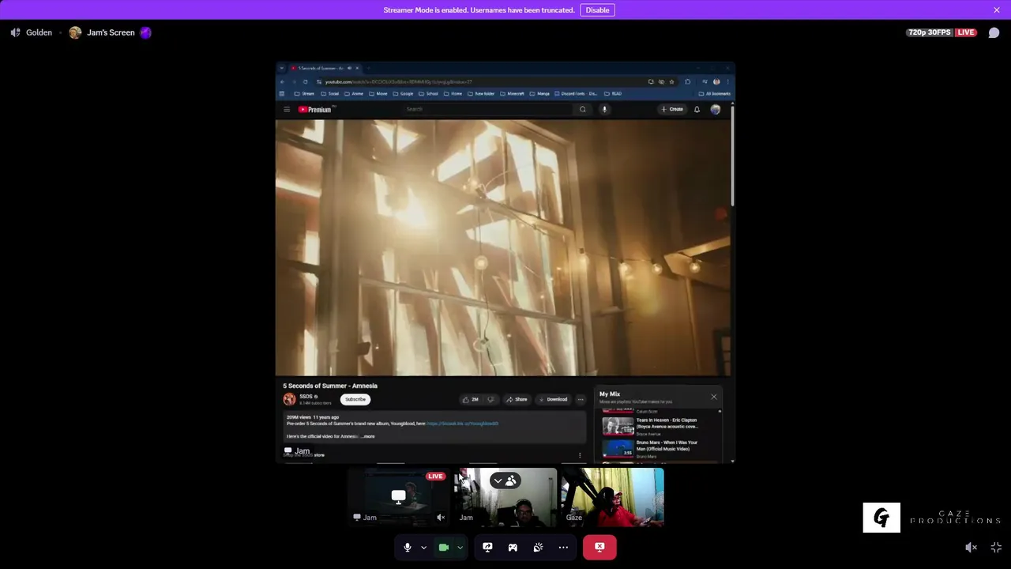Toggle stream volume mute icon
The image size is (1011, 569).
(x=972, y=547)
